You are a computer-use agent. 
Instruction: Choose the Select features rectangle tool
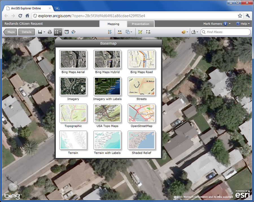tap(148, 32)
